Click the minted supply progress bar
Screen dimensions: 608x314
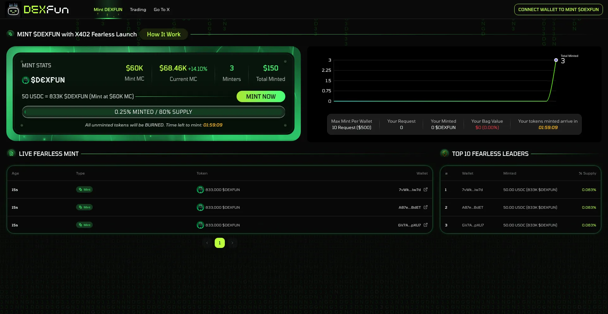pos(153,112)
